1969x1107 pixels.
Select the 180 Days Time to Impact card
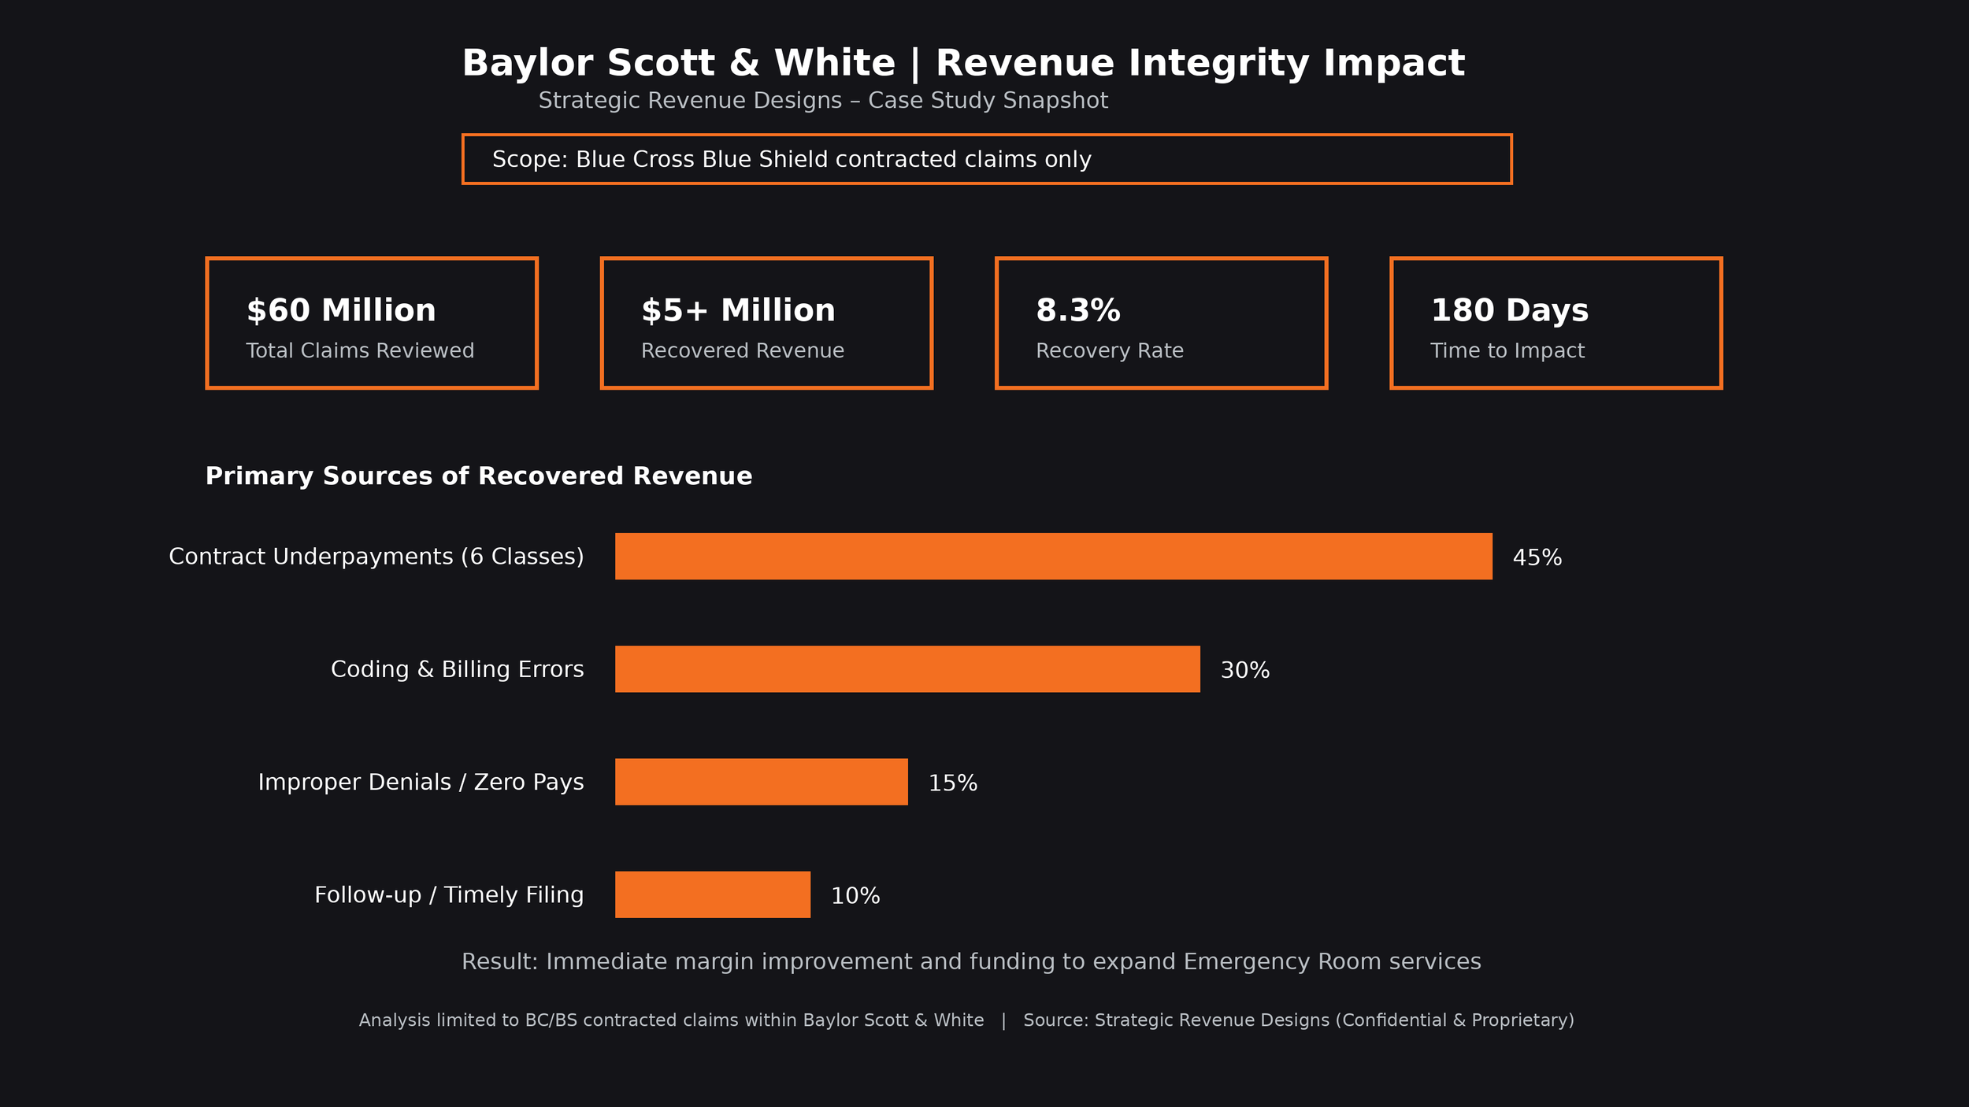1556,323
